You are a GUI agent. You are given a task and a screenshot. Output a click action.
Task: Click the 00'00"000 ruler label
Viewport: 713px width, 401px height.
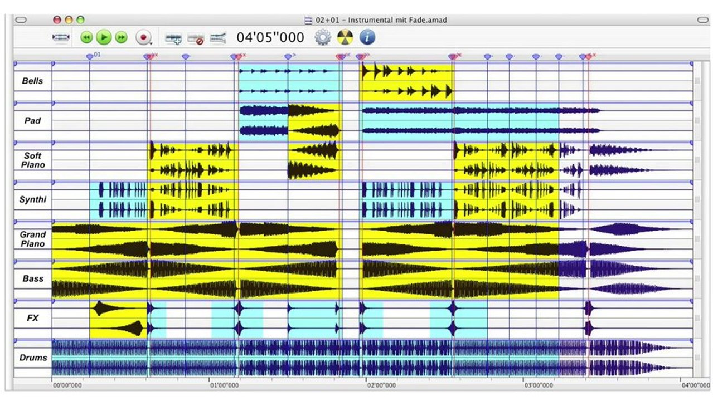67,385
